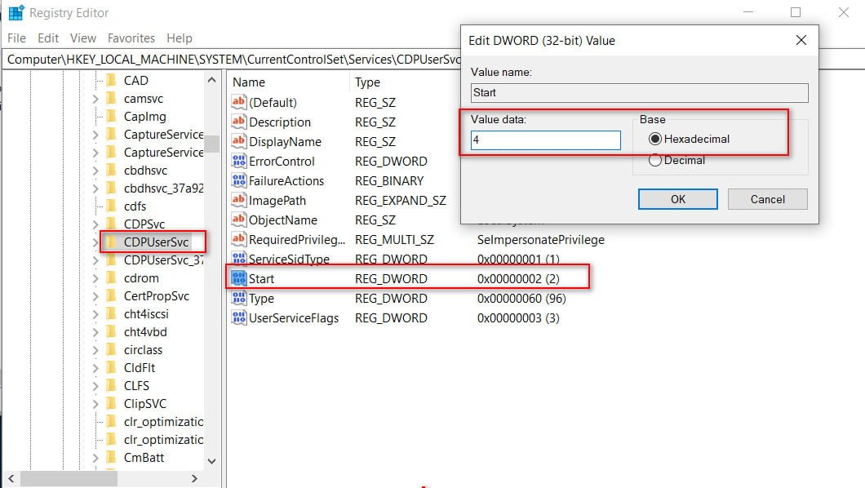
Task: Select the (Default) string value icon
Action: pos(238,101)
